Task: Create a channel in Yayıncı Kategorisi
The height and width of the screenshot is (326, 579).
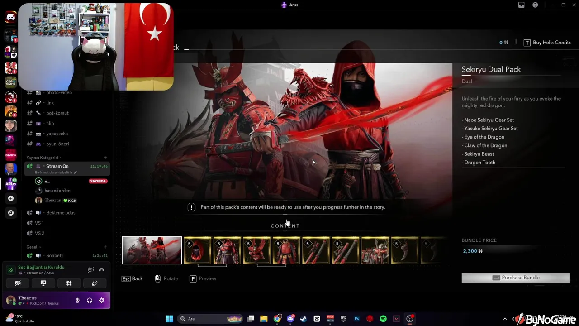Action: pyautogui.click(x=105, y=158)
